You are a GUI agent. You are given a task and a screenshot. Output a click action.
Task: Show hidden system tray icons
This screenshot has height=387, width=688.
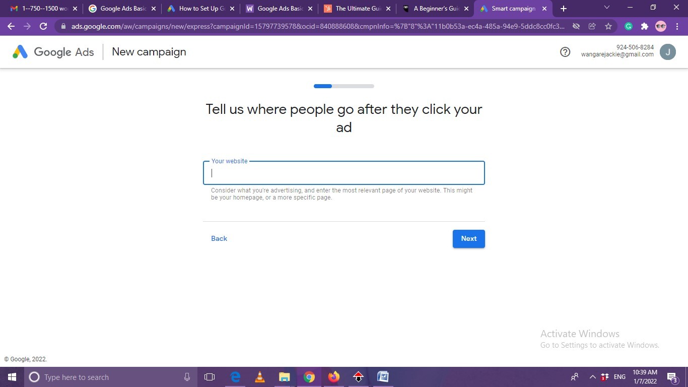[592, 377]
